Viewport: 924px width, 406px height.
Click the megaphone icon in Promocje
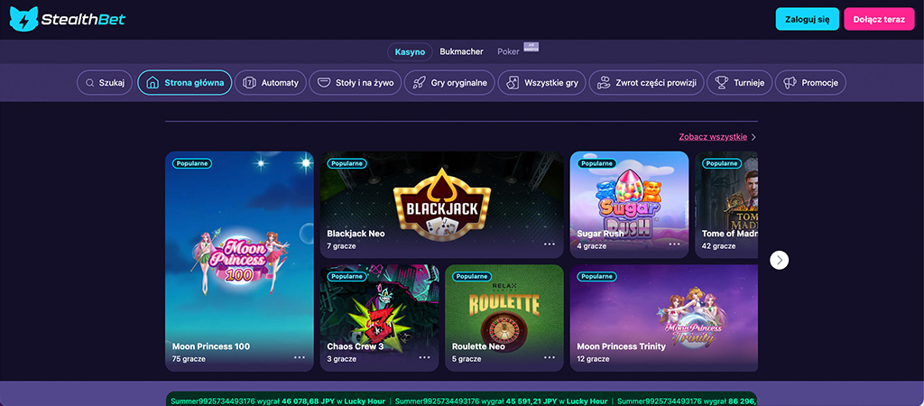click(790, 83)
